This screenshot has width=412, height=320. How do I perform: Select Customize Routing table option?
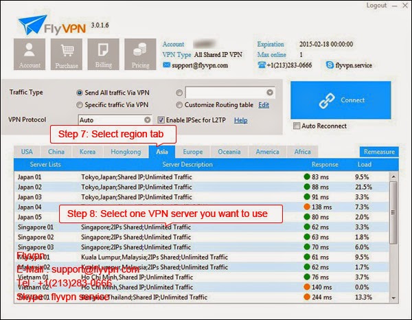point(179,105)
